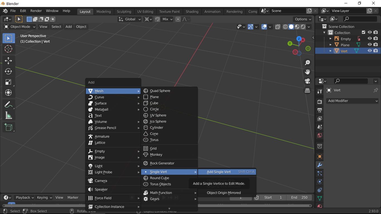This screenshot has width=381, height=214.
Task: Uncheck the Collection exclude checkbox
Action: [x=363, y=33]
